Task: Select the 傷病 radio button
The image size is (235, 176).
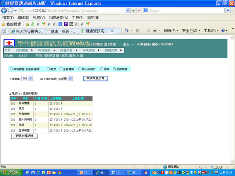Action: tap(102, 69)
